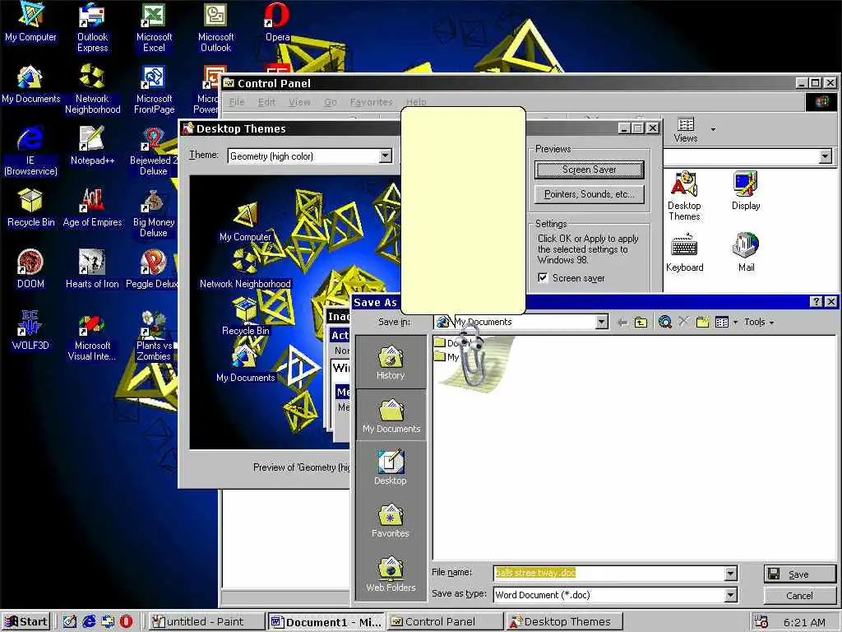Launch Bejeweled 2 Deluxe desktop icon
This screenshot has width=842, height=632.
pos(154,151)
